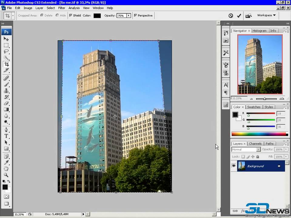Cancel the current crop operation

coord(231,15)
